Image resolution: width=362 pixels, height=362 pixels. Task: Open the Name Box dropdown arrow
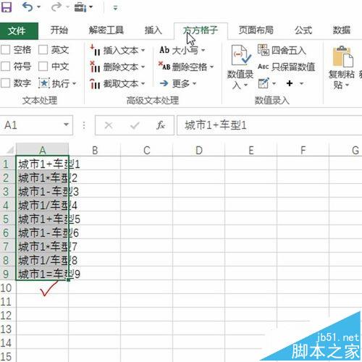66,125
